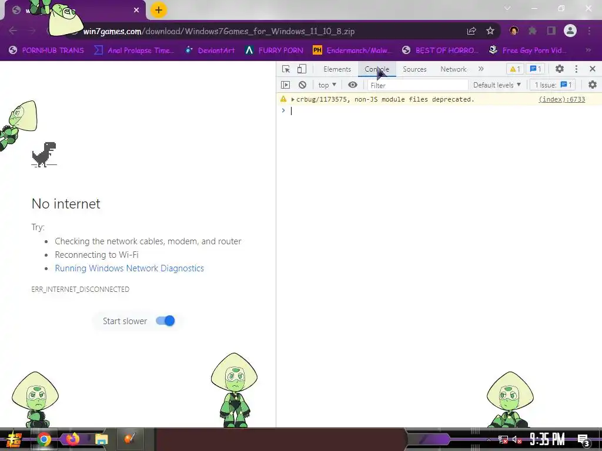
Task: Open the top context dropdown
Action: tap(327, 85)
